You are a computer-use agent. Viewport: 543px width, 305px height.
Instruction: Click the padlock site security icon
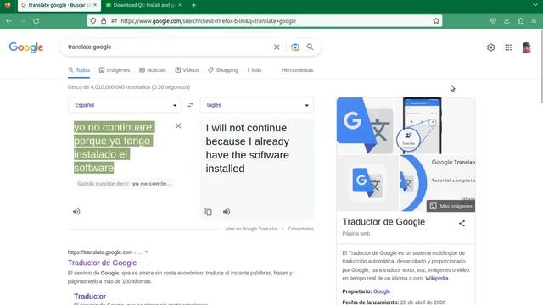coord(104,21)
